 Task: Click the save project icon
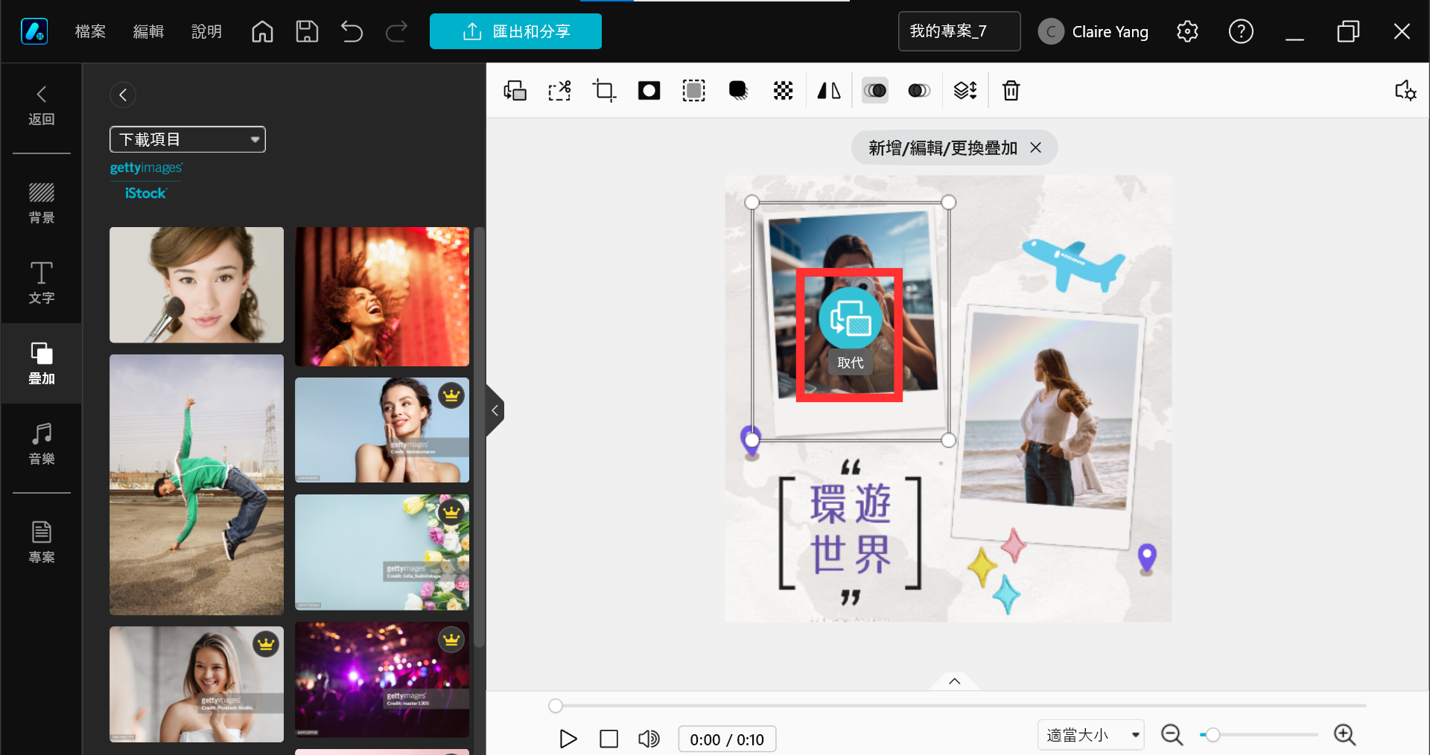click(307, 31)
